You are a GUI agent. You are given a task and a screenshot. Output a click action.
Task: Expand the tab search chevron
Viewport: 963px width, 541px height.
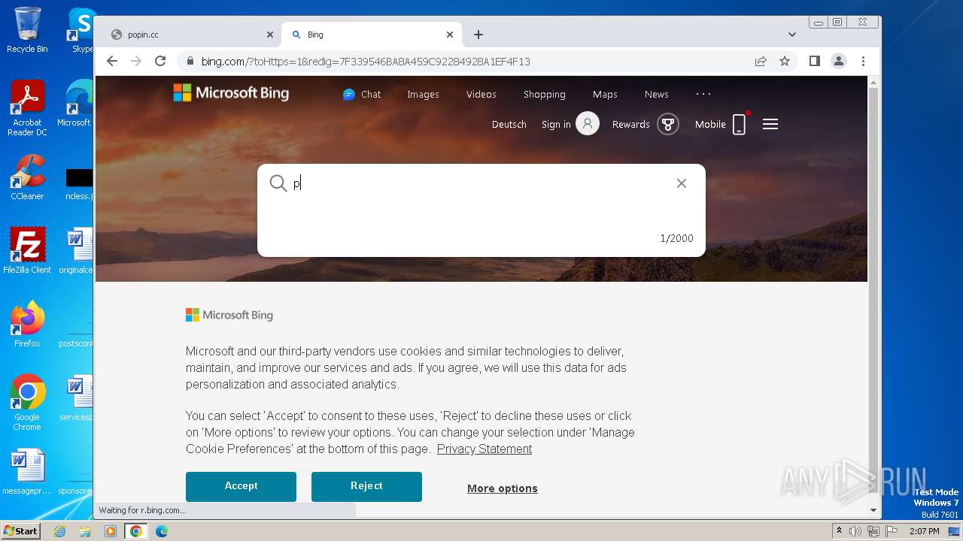point(792,35)
